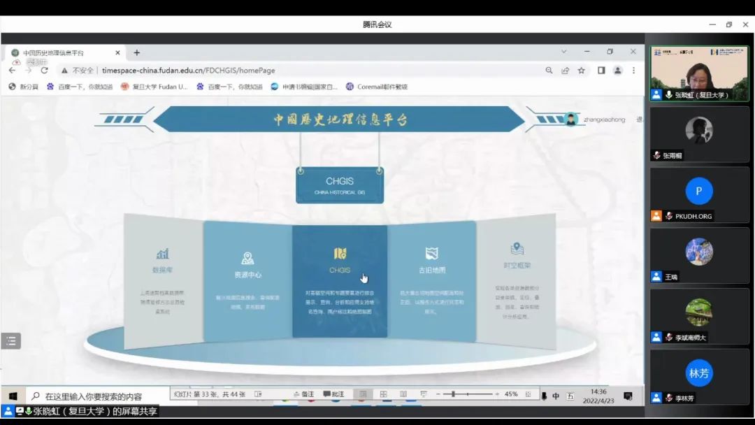Click the CHGIS China Historical GIS sign
The width and height of the screenshot is (755, 425).
click(x=340, y=185)
